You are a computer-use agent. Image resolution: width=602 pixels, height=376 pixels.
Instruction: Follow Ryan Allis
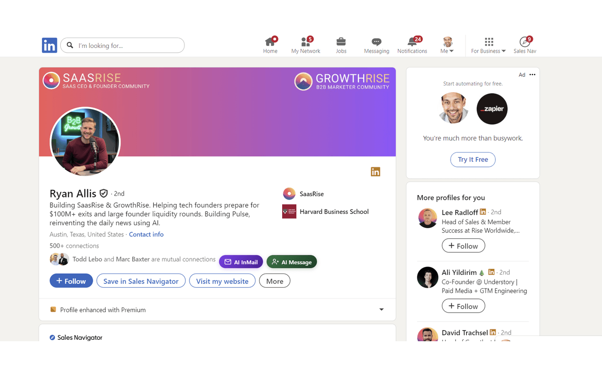(x=71, y=281)
